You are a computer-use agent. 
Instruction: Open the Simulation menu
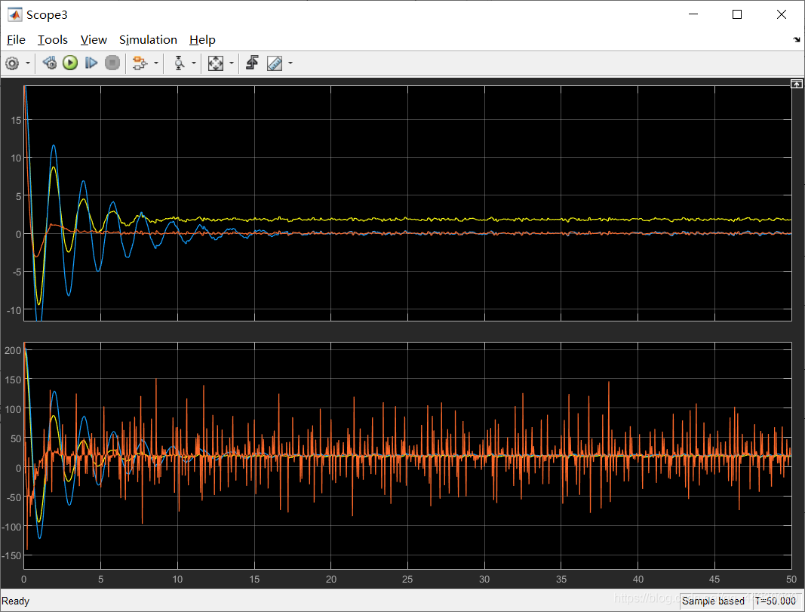[148, 39]
